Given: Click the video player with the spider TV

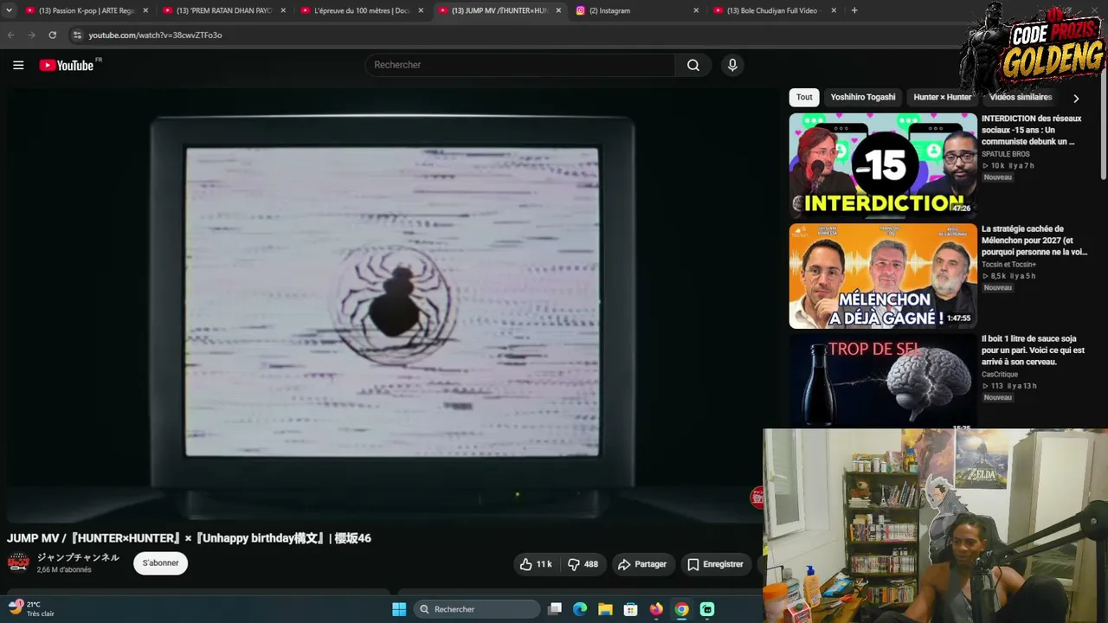Looking at the screenshot, I should [x=392, y=305].
